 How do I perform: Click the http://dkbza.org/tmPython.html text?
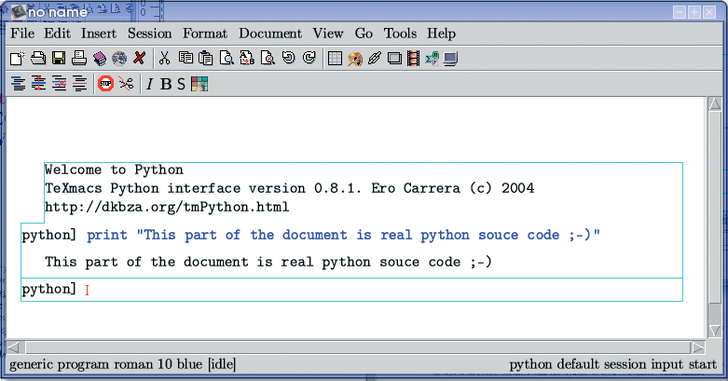click(167, 207)
